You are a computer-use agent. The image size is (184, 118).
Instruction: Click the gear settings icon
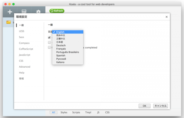(x=38, y=12)
